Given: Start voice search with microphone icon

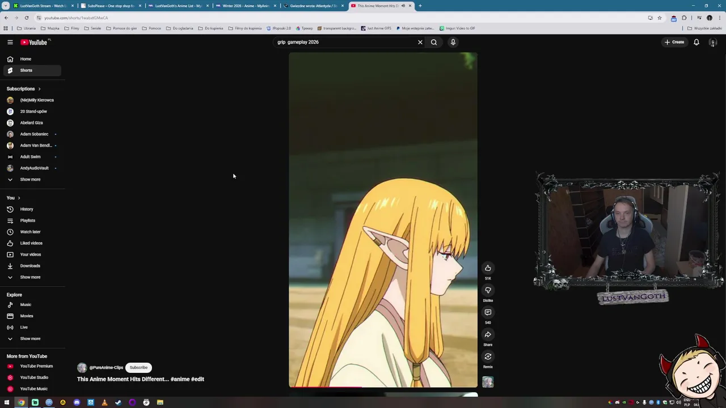Looking at the screenshot, I should tap(453, 42).
